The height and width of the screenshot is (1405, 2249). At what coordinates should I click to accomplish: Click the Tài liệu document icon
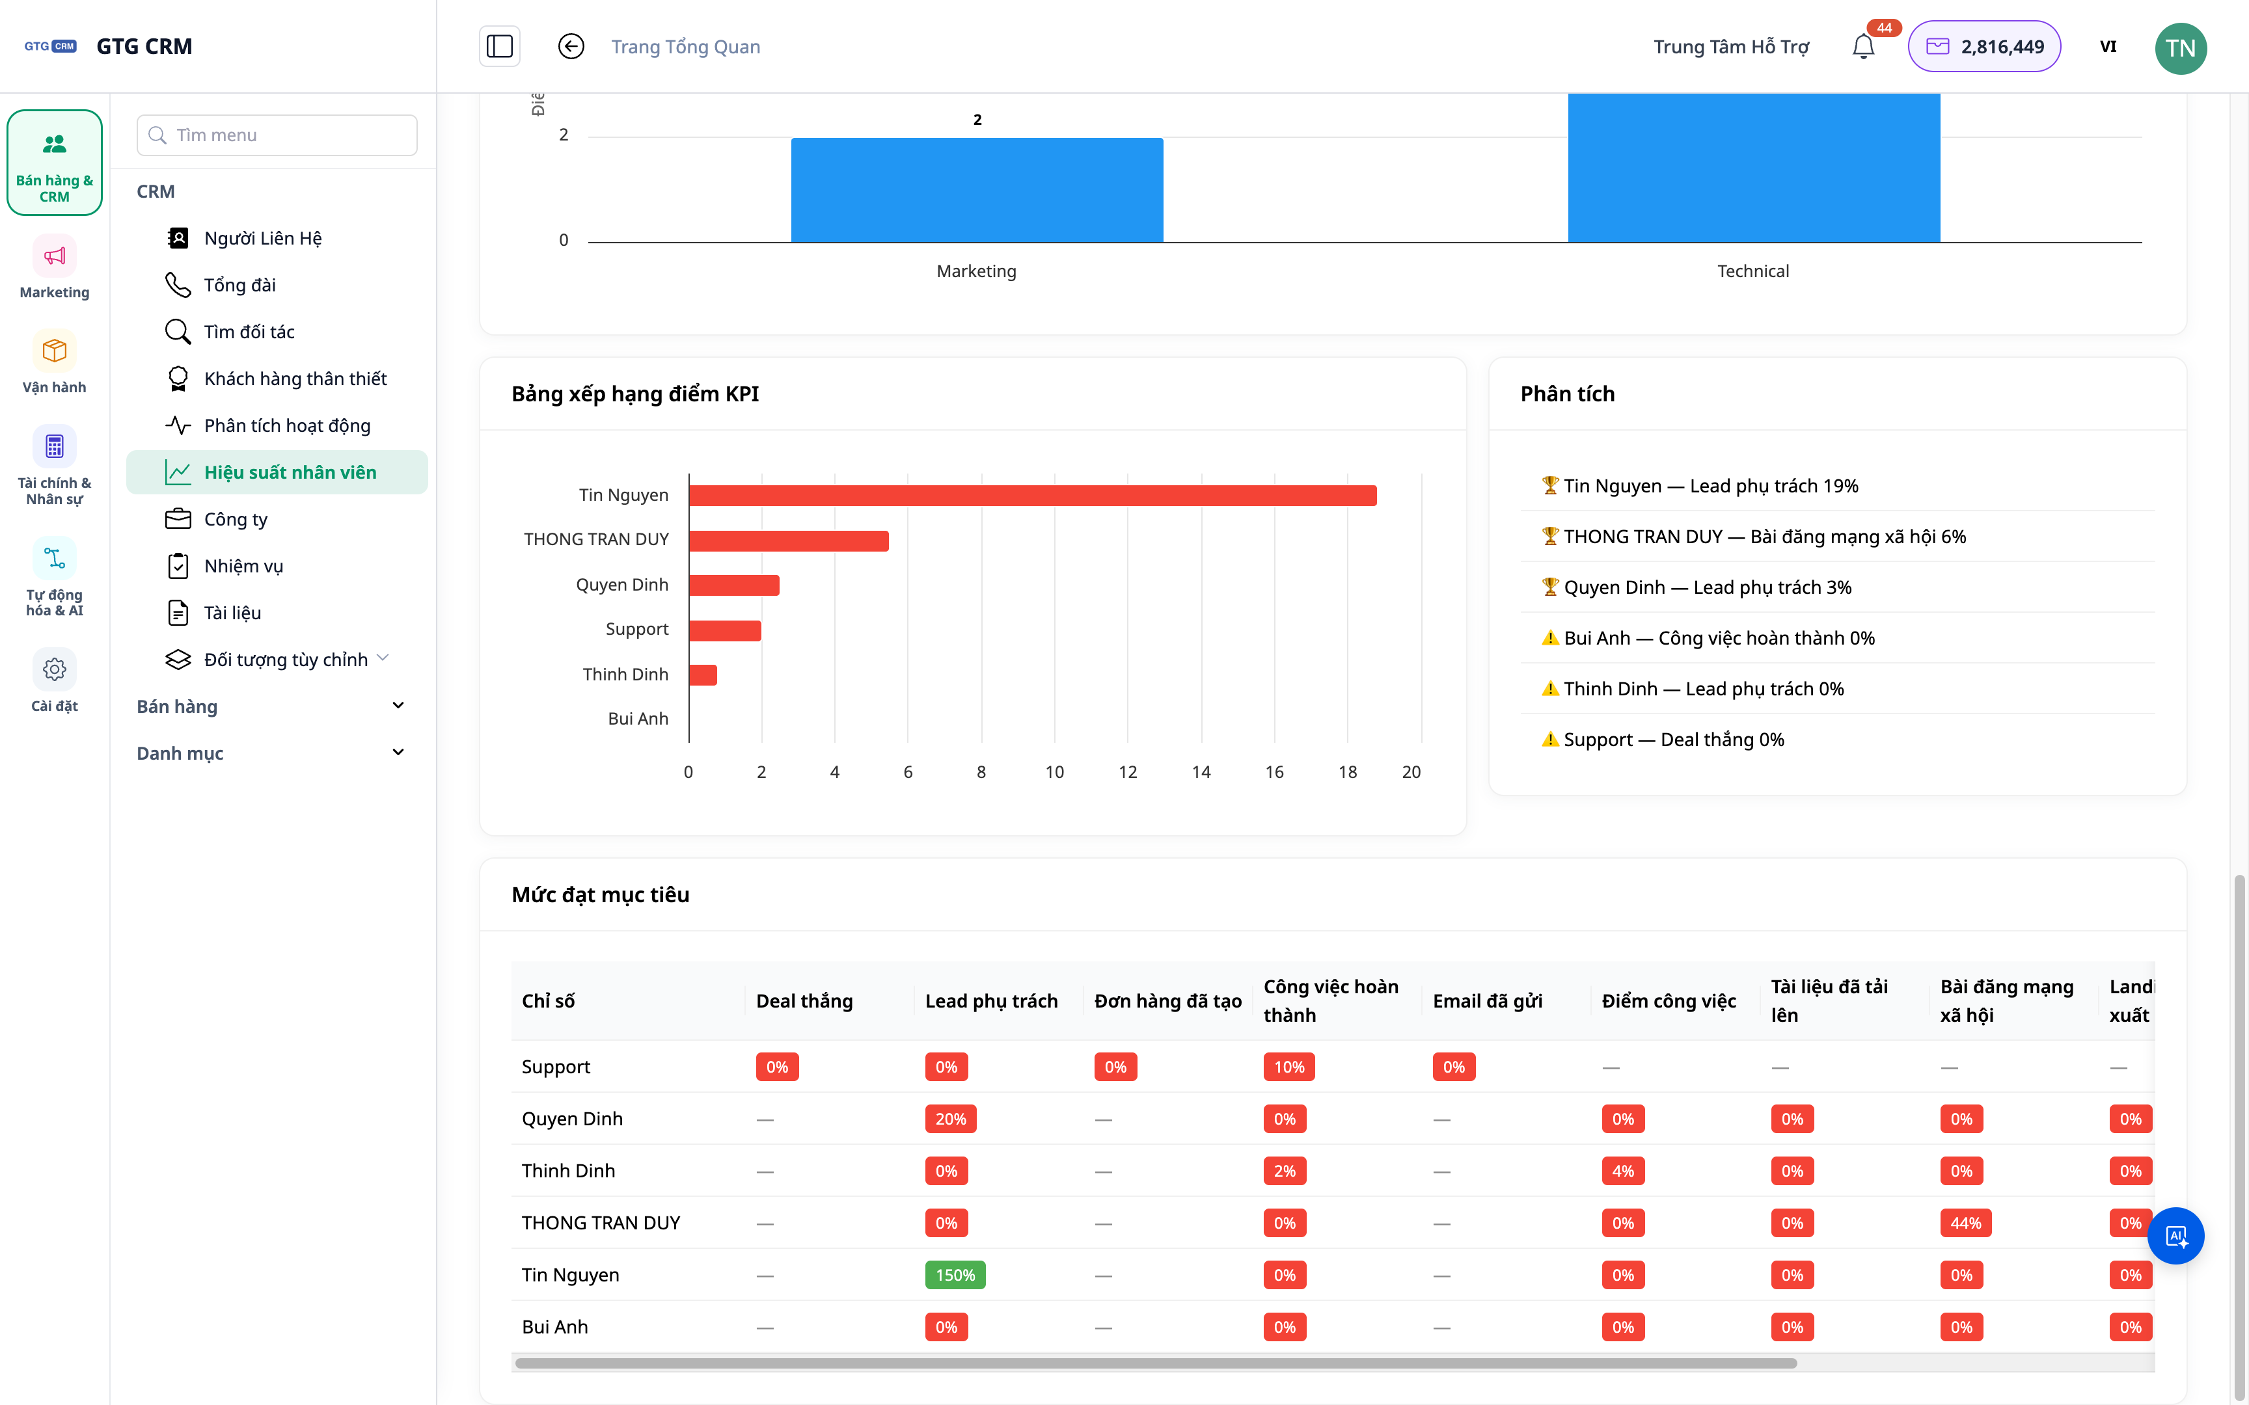coord(178,612)
